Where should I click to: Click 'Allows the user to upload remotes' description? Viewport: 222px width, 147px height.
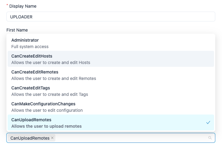(x=46, y=126)
